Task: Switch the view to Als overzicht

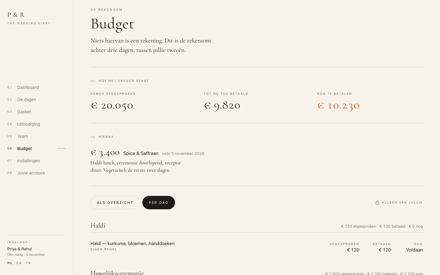Action: click(x=115, y=203)
